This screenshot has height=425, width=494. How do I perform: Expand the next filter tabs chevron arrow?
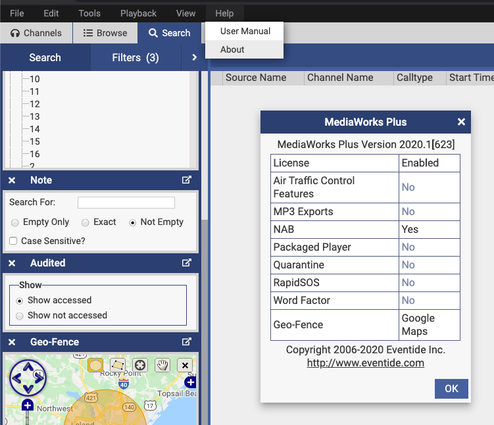(194, 58)
